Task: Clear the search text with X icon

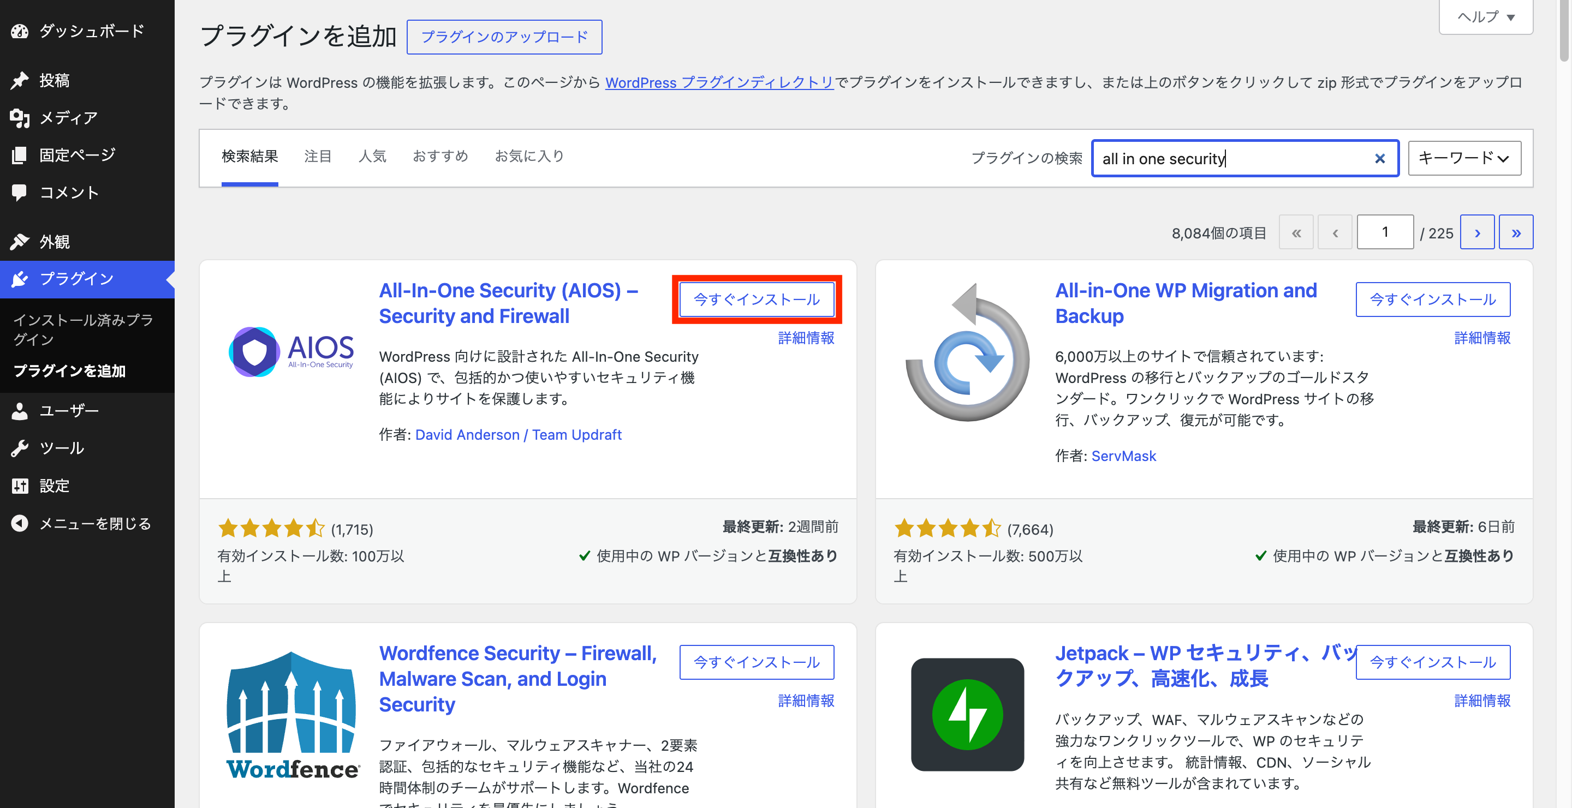Action: click(x=1380, y=159)
